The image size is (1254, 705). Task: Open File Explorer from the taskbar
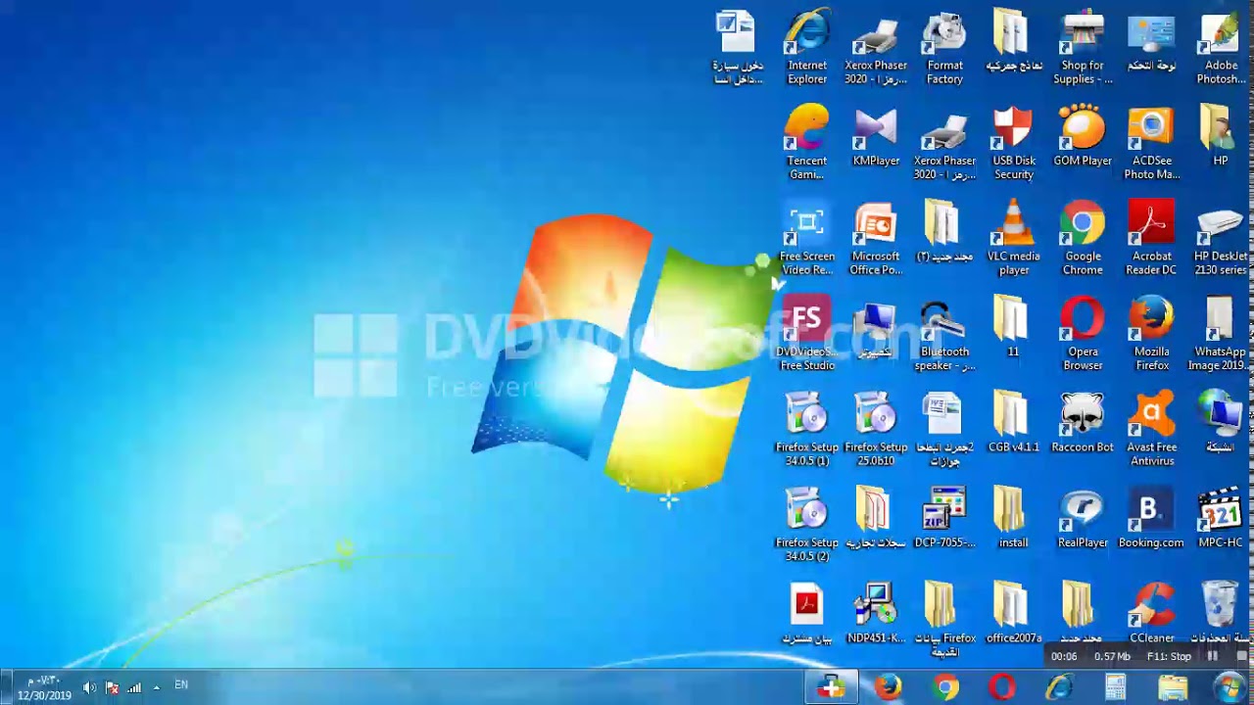[1173, 687]
